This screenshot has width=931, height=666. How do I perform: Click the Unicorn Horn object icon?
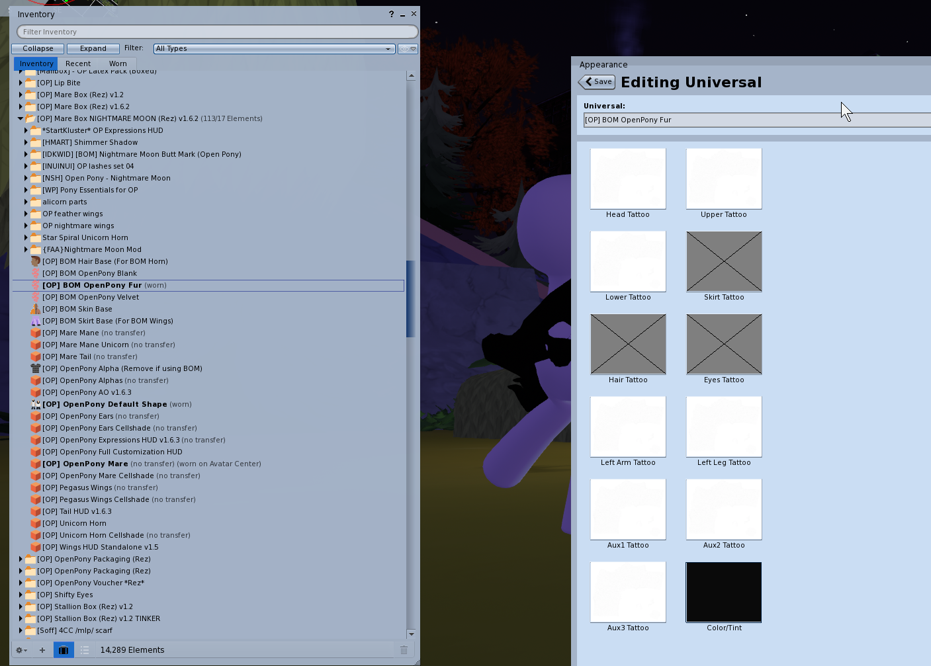click(36, 523)
